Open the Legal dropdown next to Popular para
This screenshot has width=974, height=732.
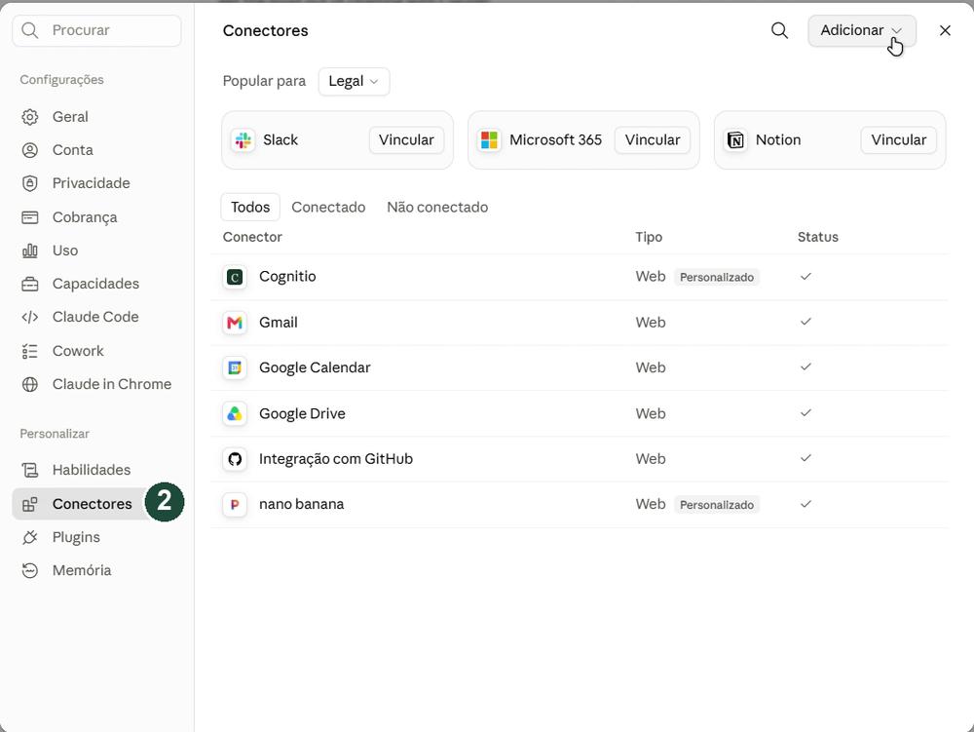(x=355, y=82)
